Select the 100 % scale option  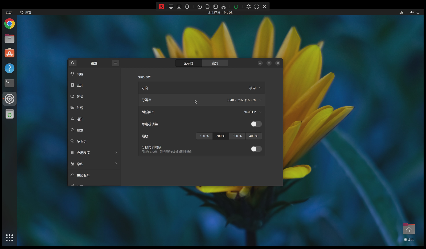tap(204, 136)
